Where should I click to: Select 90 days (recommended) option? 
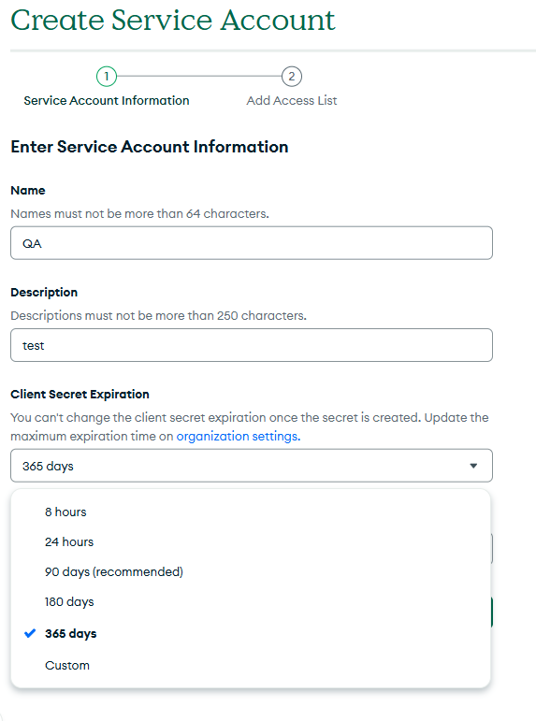coord(251,571)
